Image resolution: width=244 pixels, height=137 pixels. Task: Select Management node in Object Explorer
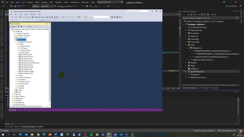(x=20, y=103)
